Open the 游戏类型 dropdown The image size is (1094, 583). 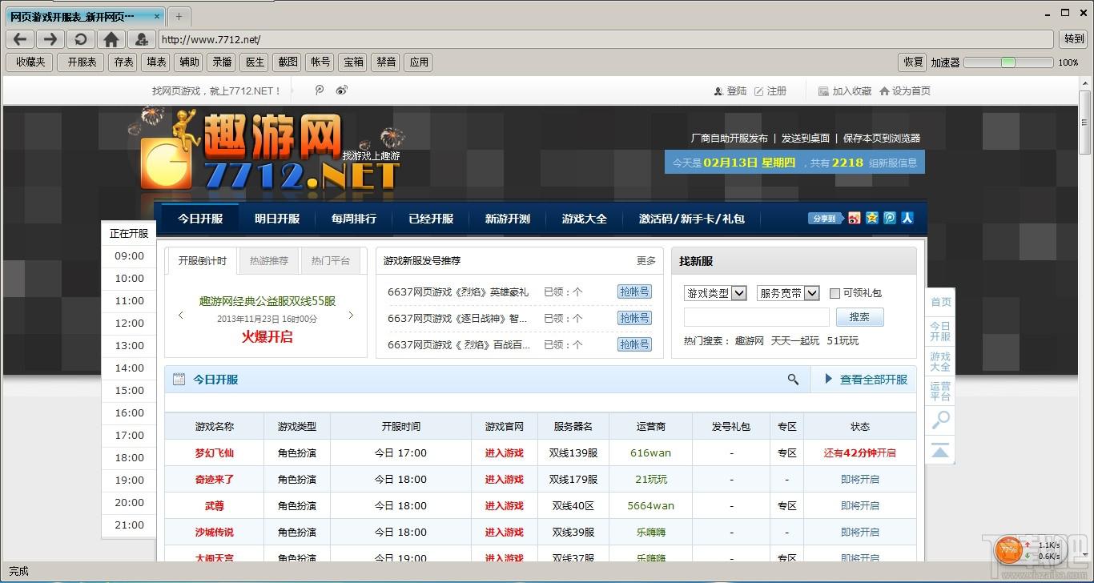click(715, 293)
